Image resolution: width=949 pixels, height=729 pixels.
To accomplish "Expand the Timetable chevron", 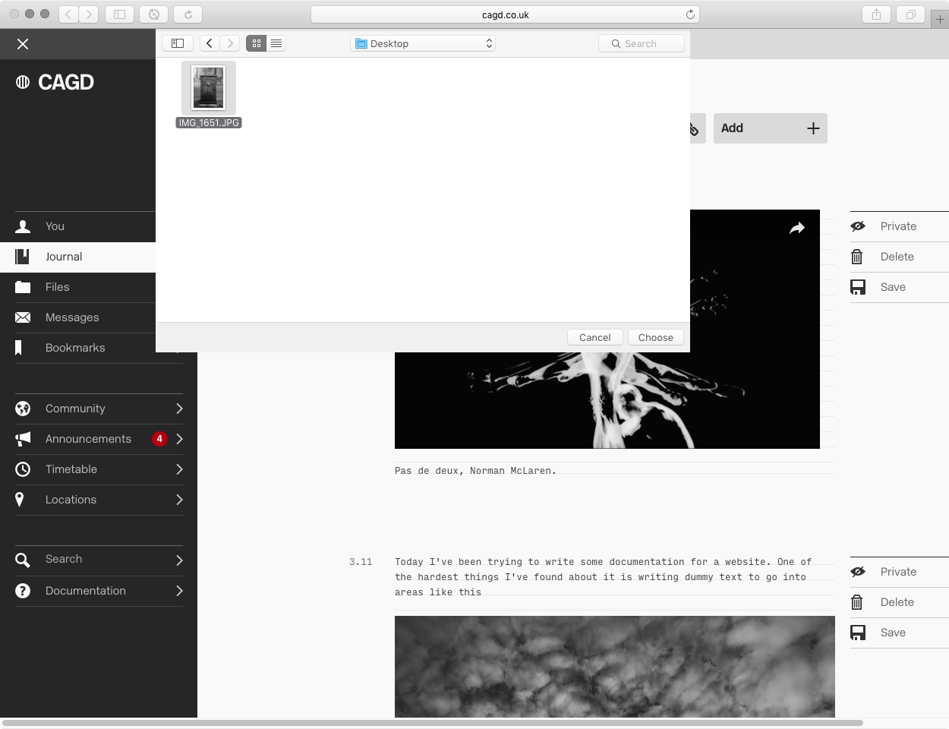I will tap(179, 469).
